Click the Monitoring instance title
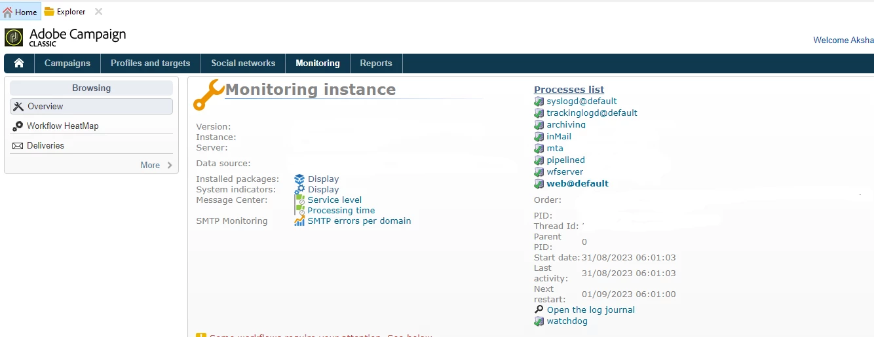 click(311, 90)
